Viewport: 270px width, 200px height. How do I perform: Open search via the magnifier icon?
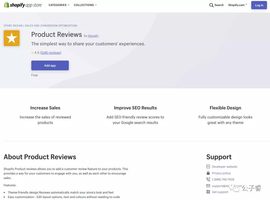(x=211, y=5)
